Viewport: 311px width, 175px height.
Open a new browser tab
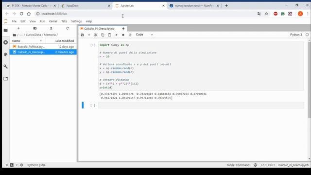pos(226,6)
